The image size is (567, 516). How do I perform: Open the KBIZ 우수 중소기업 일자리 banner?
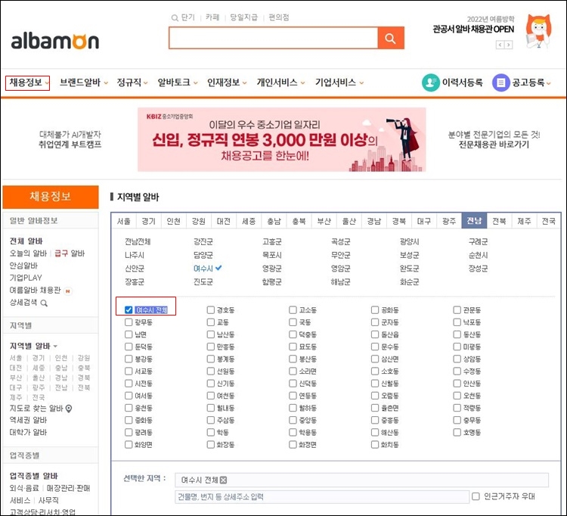pos(282,140)
